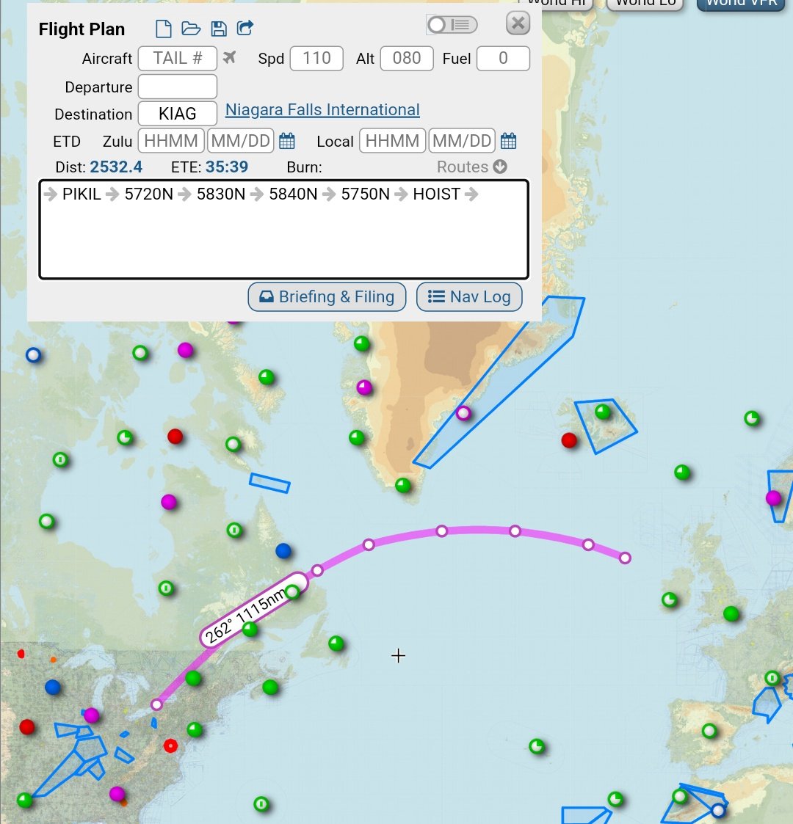Viewport: 793px width, 824px height.
Task: Click the small blue rectangle airspace off Labrador
Action: pyautogui.click(x=269, y=483)
